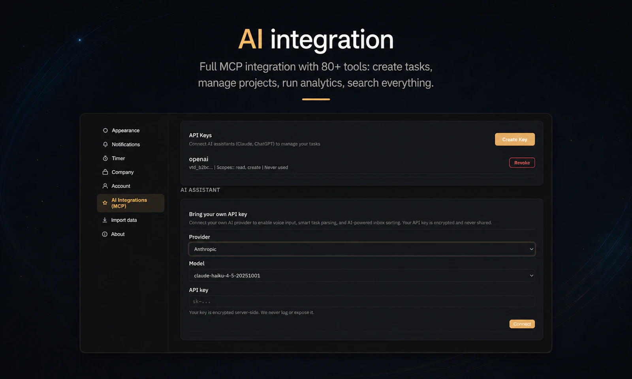Click the openai key name
This screenshot has width=632, height=379.
pyautogui.click(x=199, y=159)
